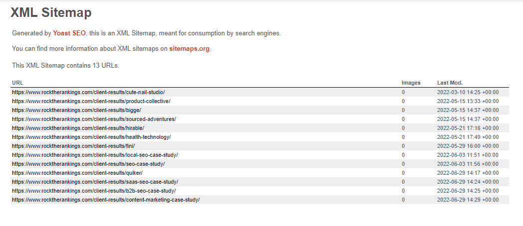
Task: Sort by the Last Mod. column header
Action: [x=450, y=83]
